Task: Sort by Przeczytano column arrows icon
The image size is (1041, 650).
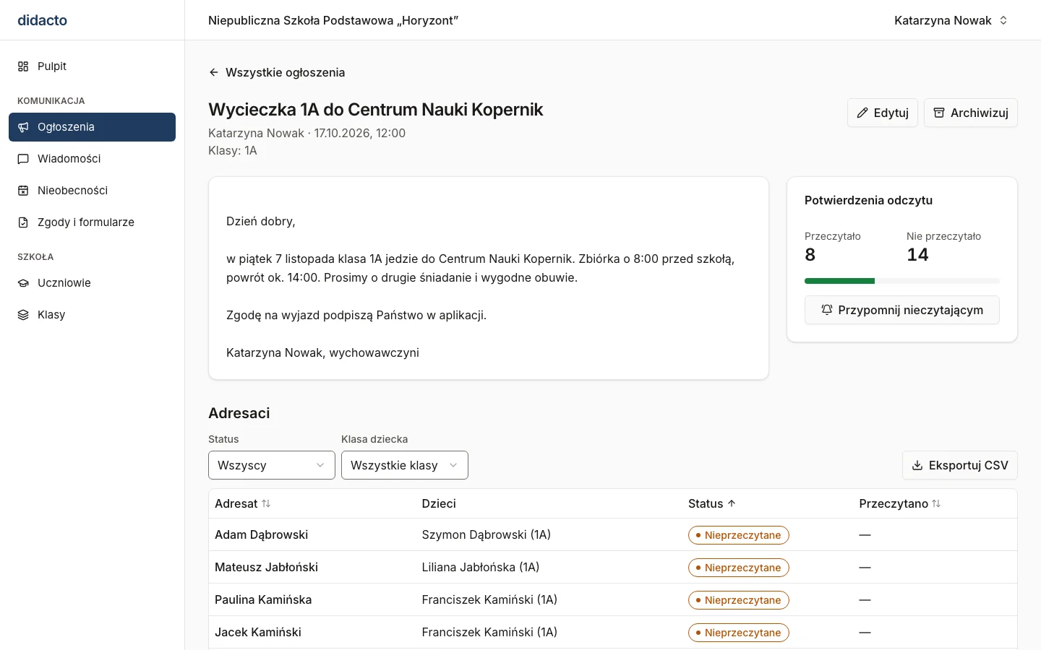Action: point(936,503)
